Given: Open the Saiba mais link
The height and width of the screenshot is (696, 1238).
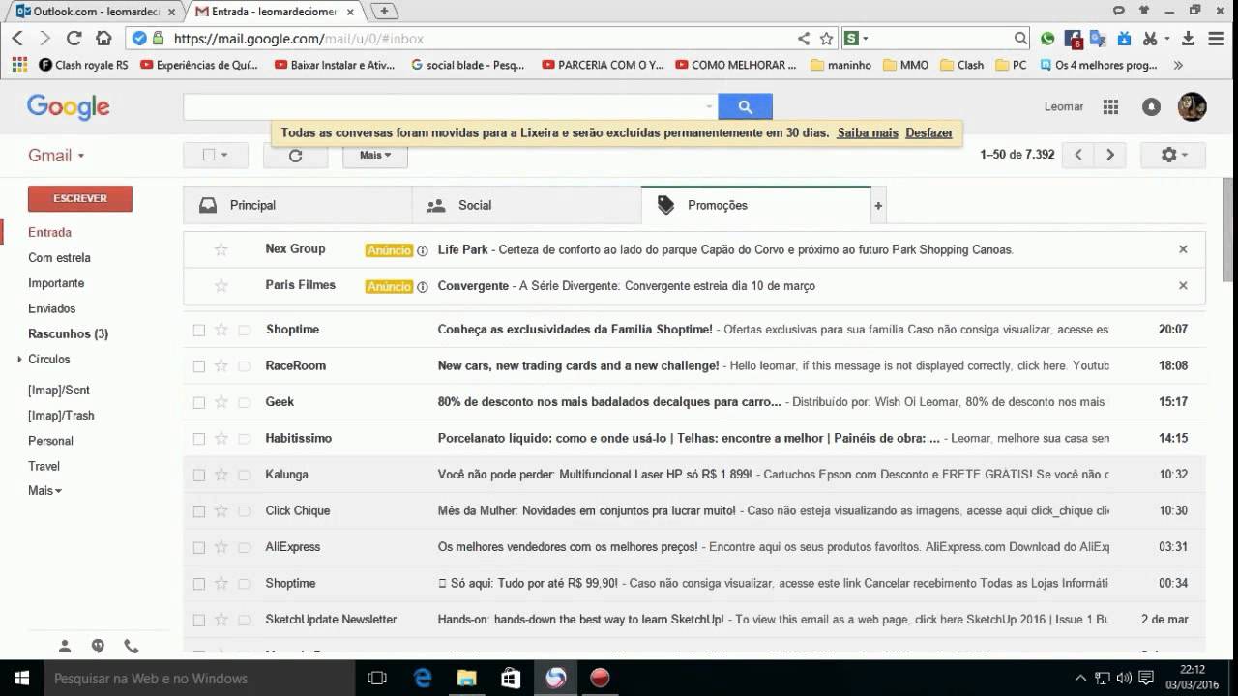Looking at the screenshot, I should coord(868,133).
